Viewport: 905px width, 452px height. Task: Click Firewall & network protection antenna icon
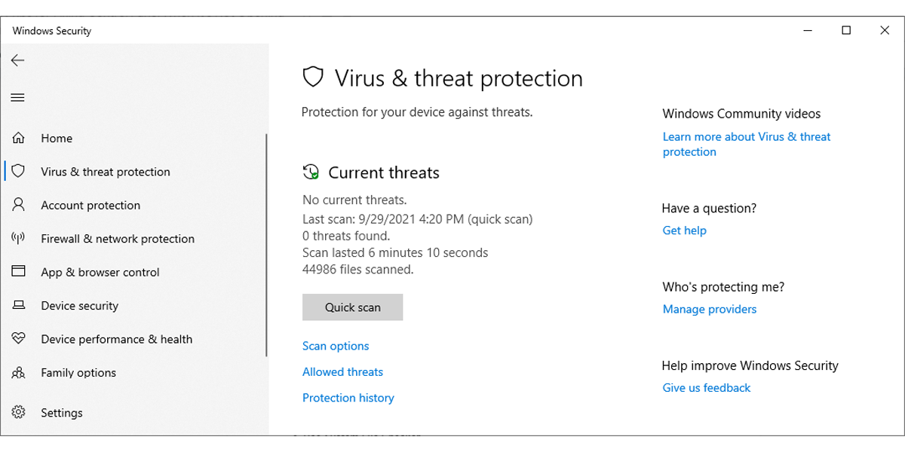19,239
